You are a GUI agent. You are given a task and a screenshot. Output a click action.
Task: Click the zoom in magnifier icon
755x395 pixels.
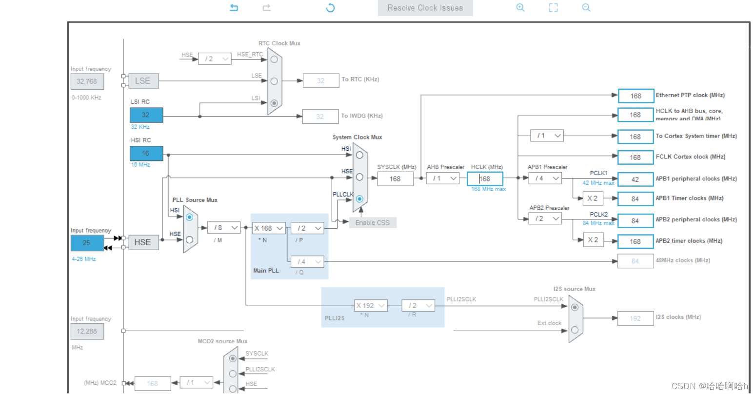pyautogui.click(x=520, y=8)
